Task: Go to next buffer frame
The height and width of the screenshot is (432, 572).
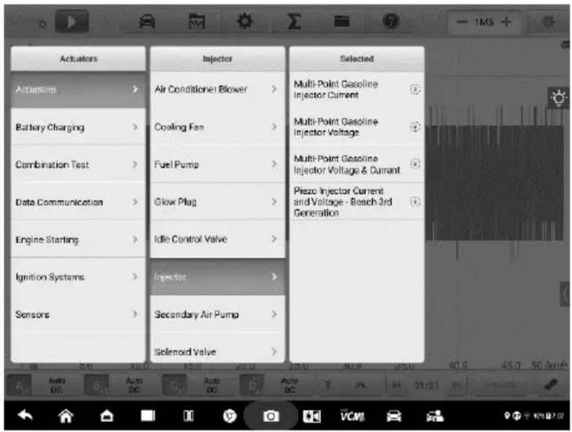Action: [456, 385]
